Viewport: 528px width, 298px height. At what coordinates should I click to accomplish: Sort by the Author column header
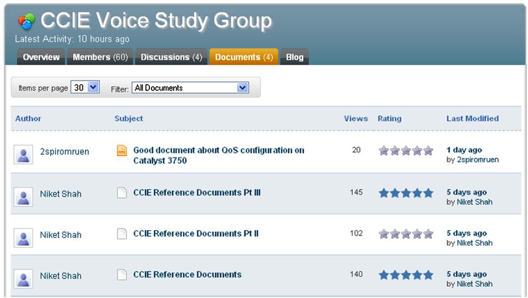[28, 119]
